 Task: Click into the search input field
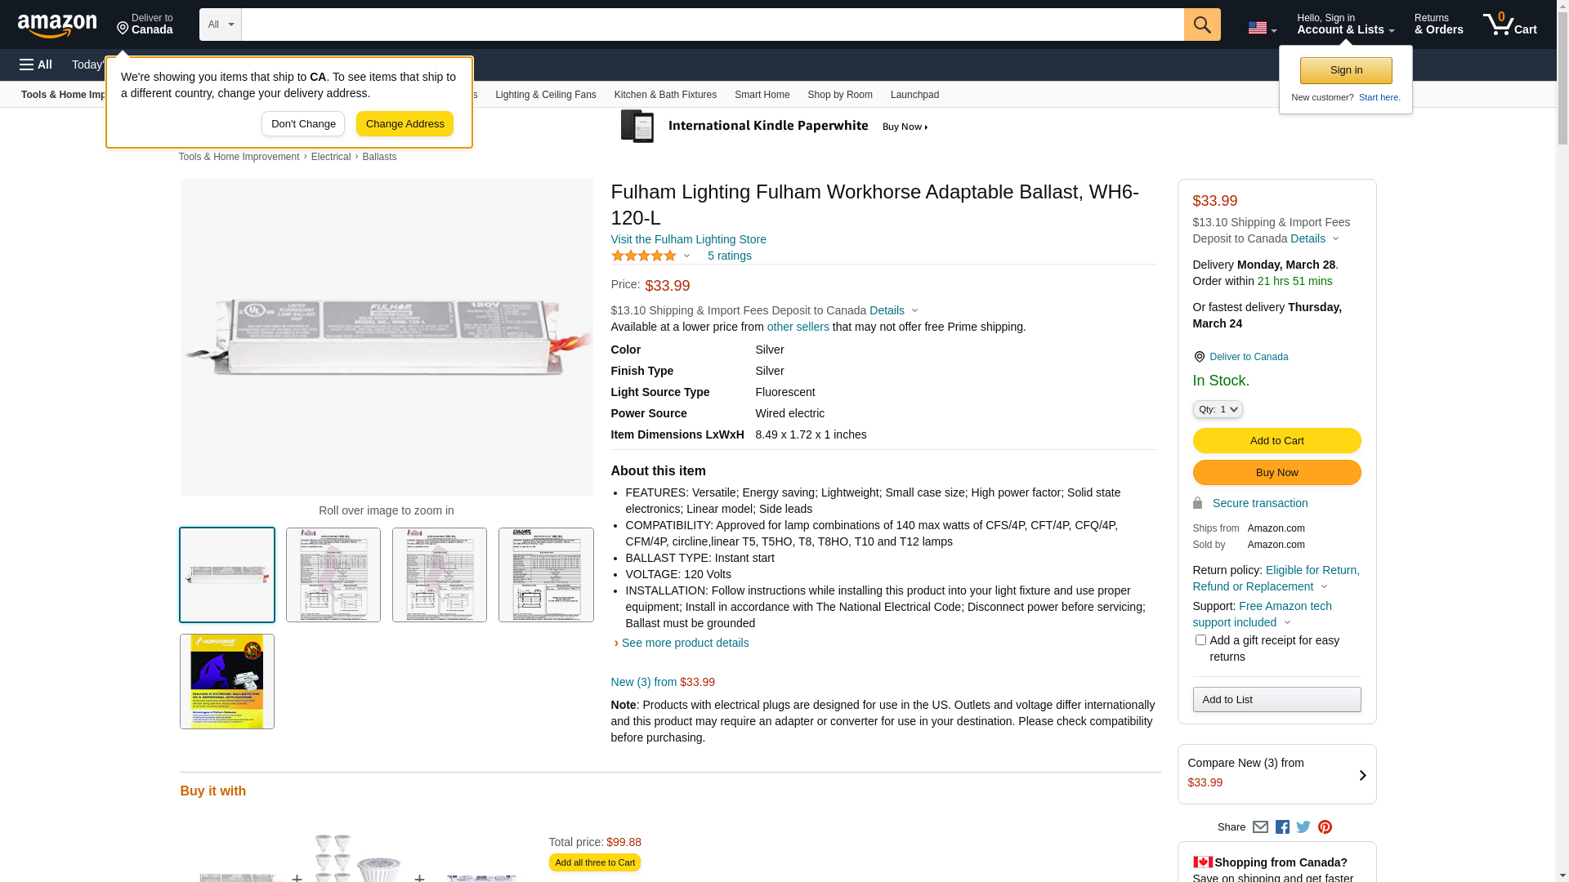[x=711, y=24]
